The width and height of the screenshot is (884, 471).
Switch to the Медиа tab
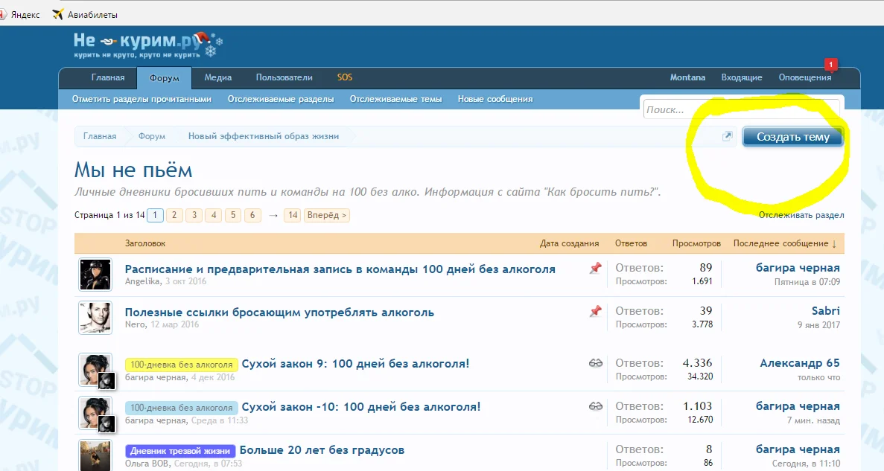(x=218, y=77)
